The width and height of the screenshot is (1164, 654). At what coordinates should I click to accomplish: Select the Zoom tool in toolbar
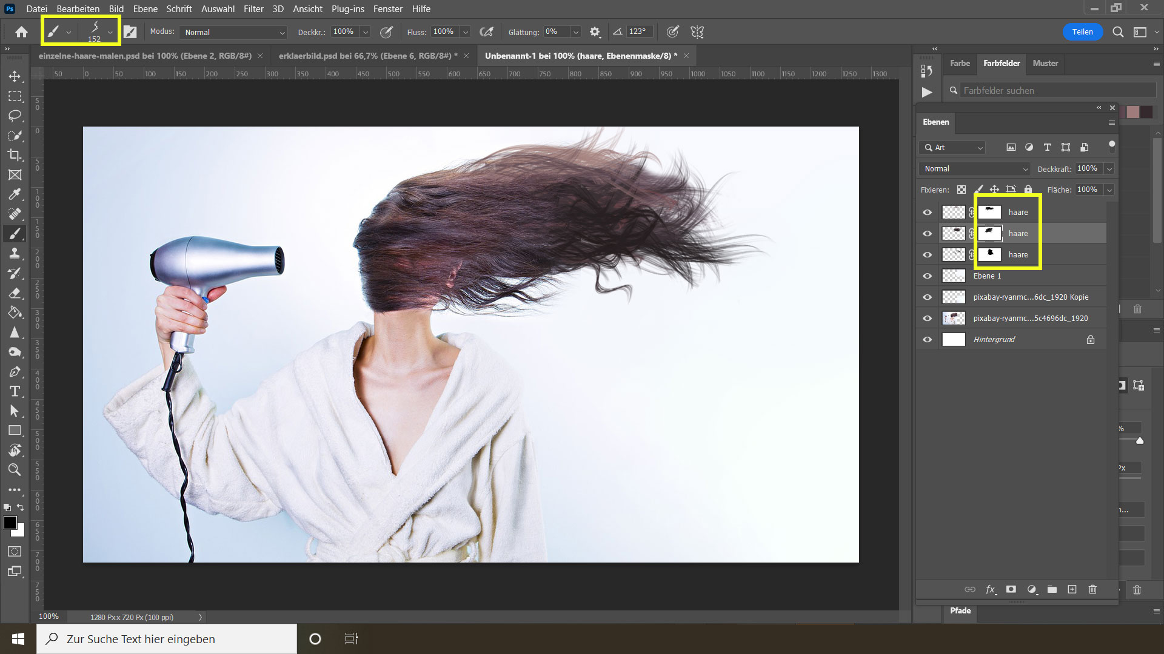15,469
